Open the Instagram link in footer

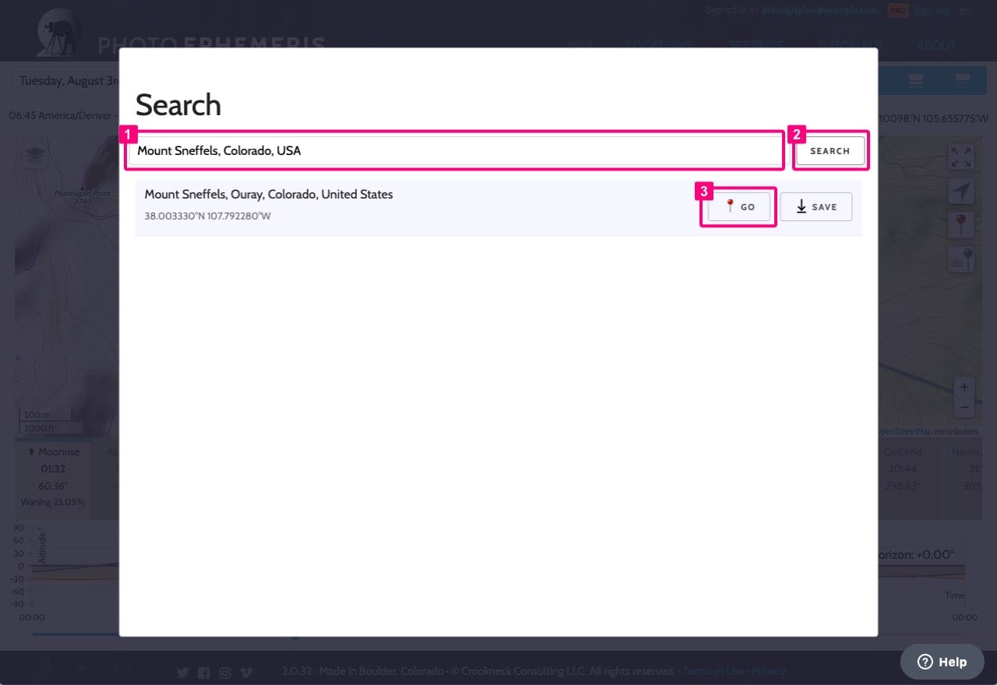point(224,672)
